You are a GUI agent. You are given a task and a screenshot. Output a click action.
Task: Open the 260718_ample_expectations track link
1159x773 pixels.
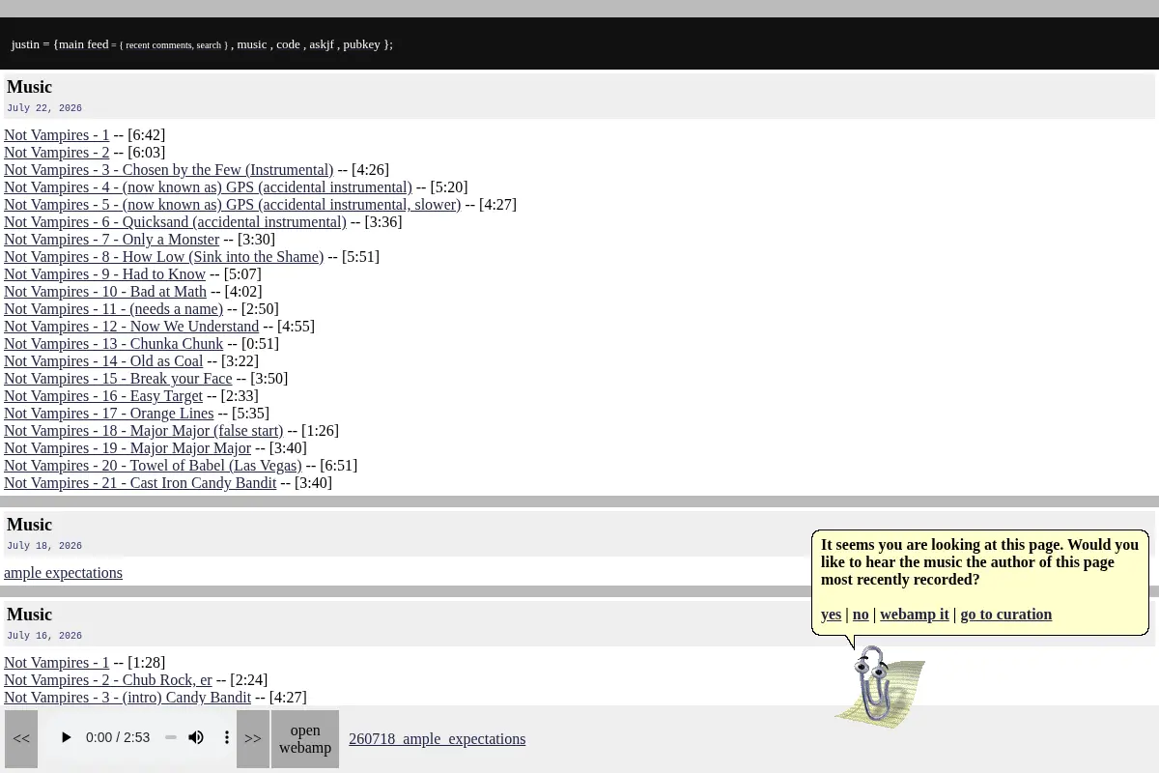pyautogui.click(x=437, y=738)
